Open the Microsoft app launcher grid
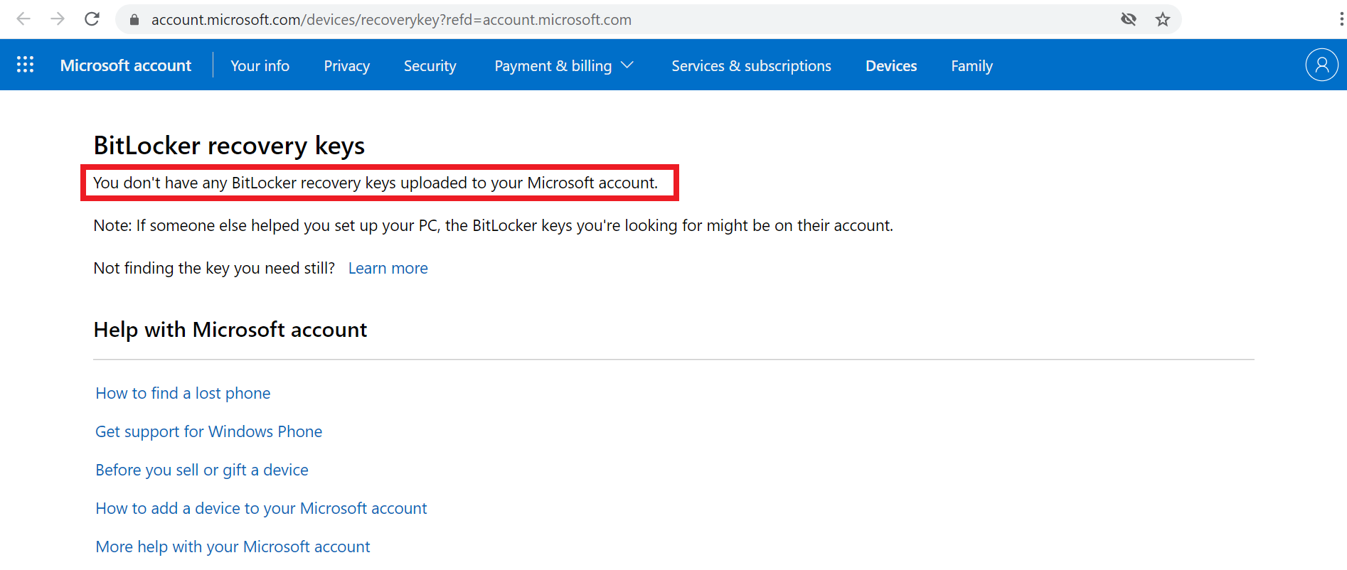The height and width of the screenshot is (570, 1347). [x=26, y=65]
